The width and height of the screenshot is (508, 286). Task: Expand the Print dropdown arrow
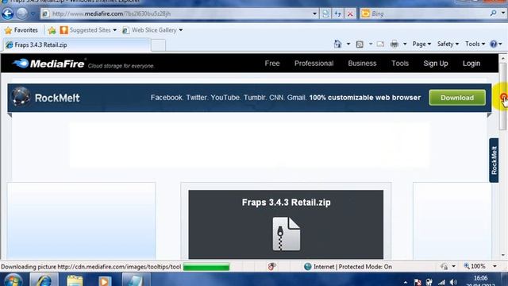[x=405, y=44]
